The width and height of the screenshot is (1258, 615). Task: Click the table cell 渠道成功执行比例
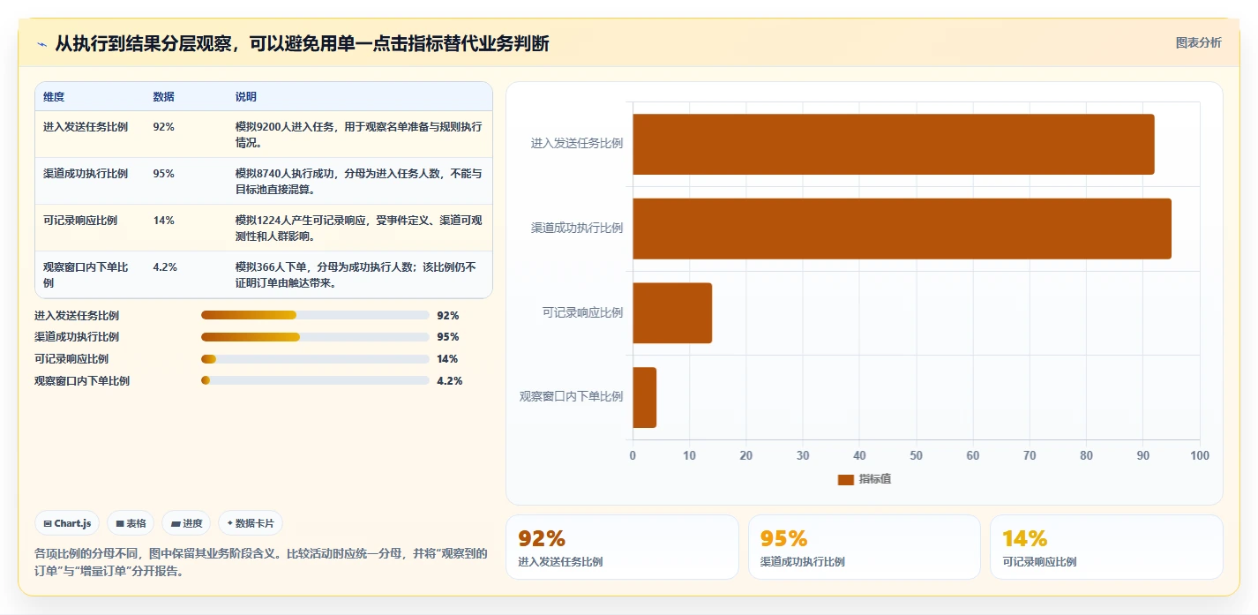click(86, 174)
